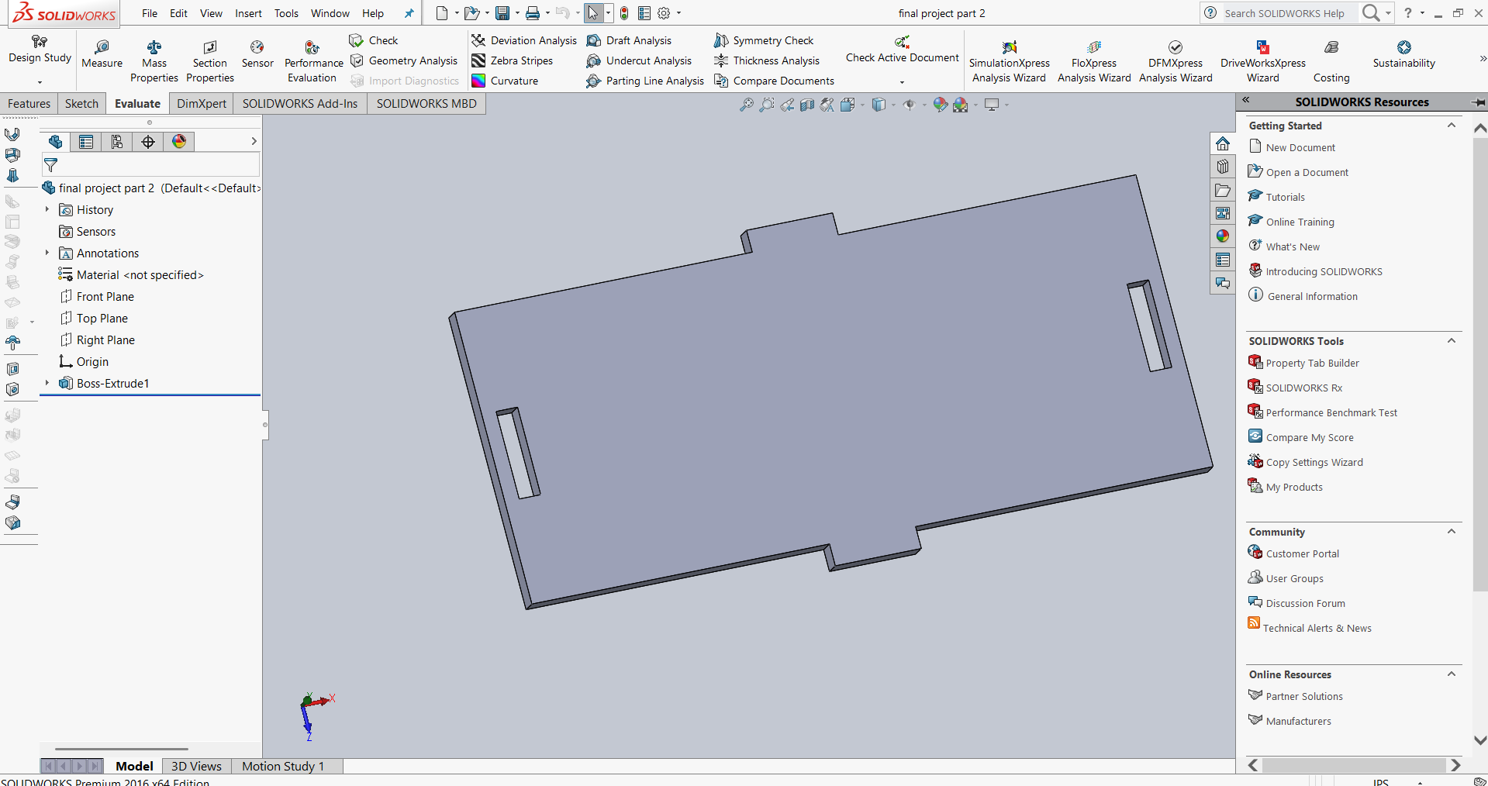Open Design Study dropdown arrow
The height and width of the screenshot is (786, 1488).
(x=40, y=81)
